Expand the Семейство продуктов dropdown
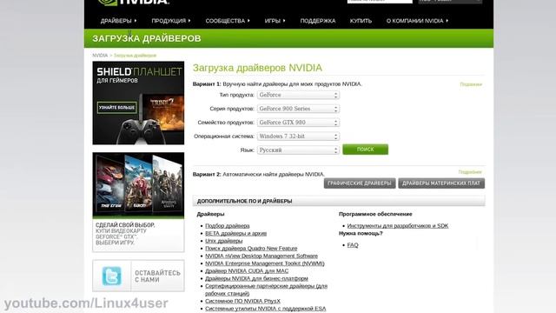The height and width of the screenshot is (313, 556). [298, 123]
